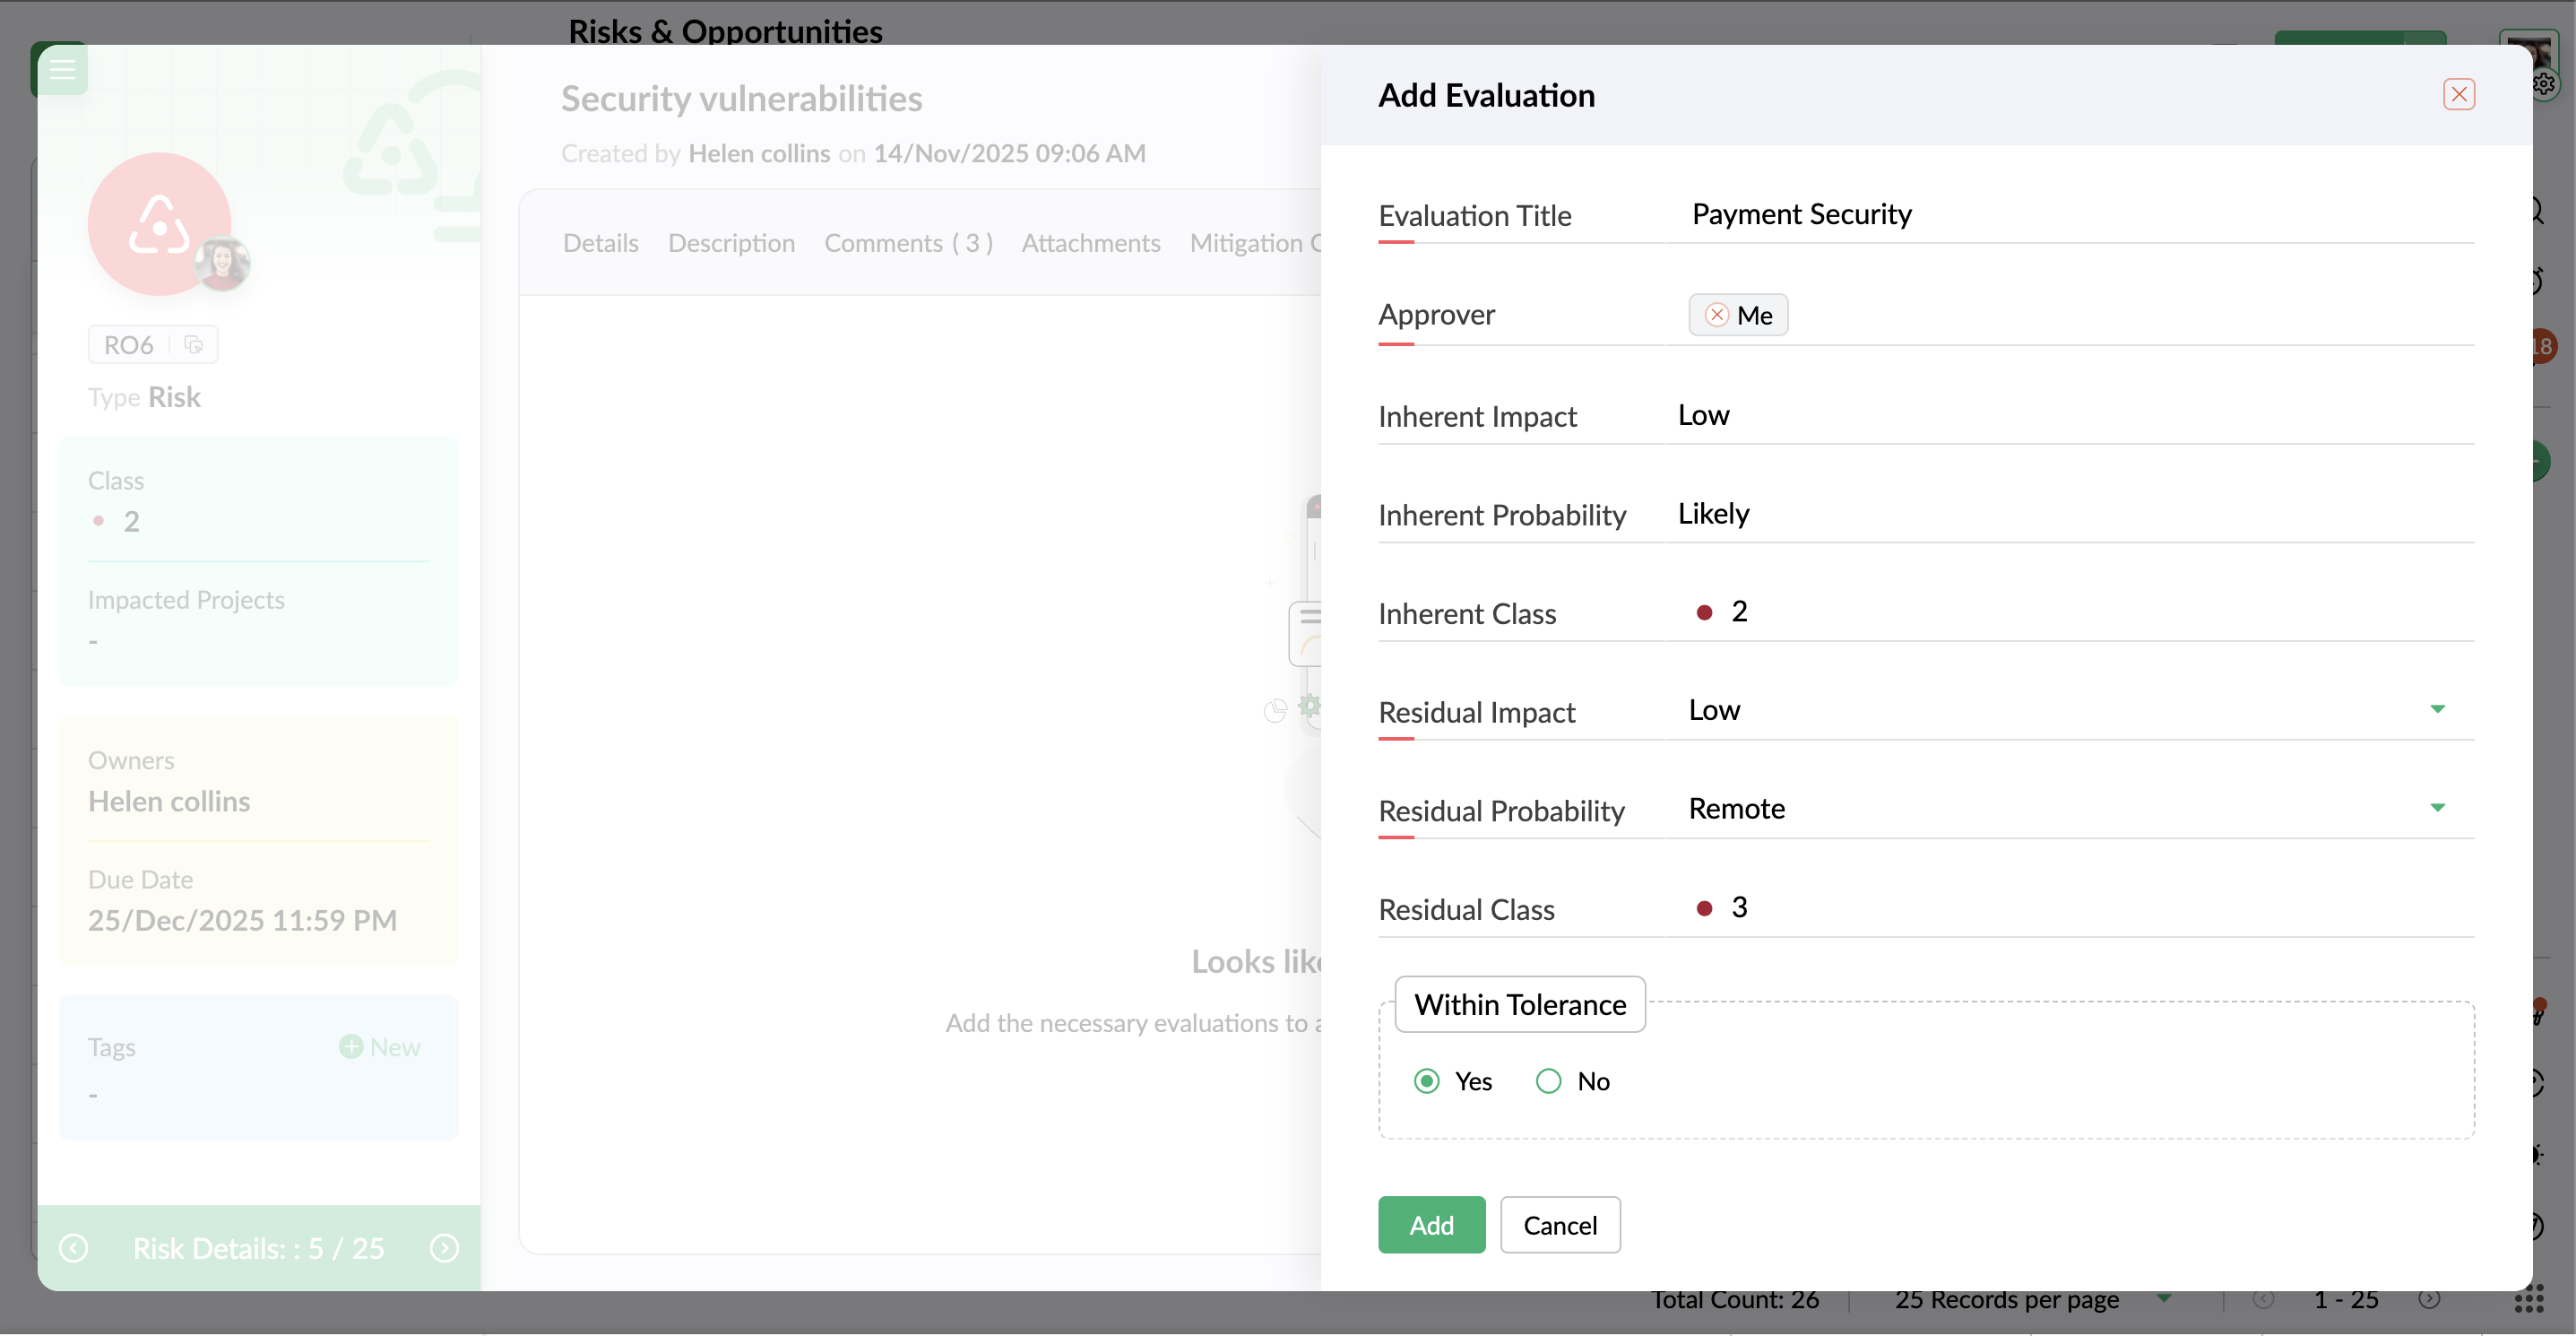Switch to the Comments tab
Screen dimensions: 2576x1336
point(907,243)
